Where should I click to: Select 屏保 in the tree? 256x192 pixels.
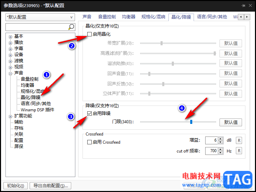click(x=19, y=146)
